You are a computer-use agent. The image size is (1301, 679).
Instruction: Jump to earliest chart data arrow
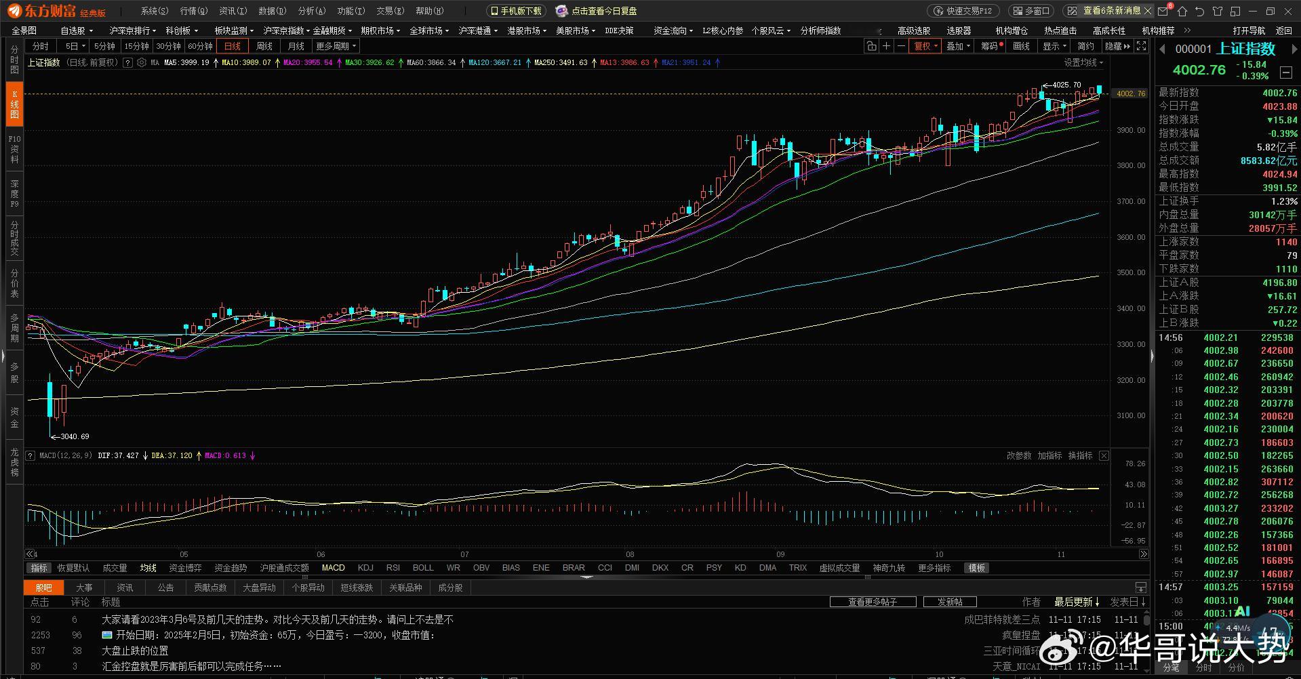(30, 554)
